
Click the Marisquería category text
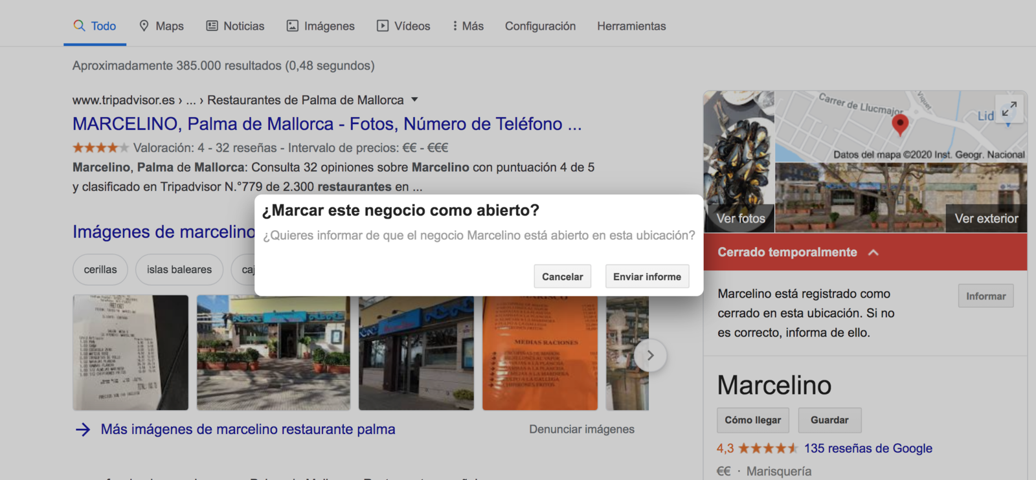(778, 471)
